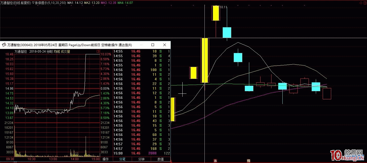Click the 2088 closing volume value

click(x=152, y=153)
